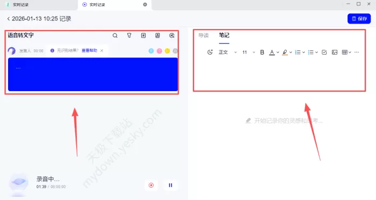The width and height of the screenshot is (376, 200).
Task: Open the font size 11 dropdown
Action: click(x=249, y=52)
